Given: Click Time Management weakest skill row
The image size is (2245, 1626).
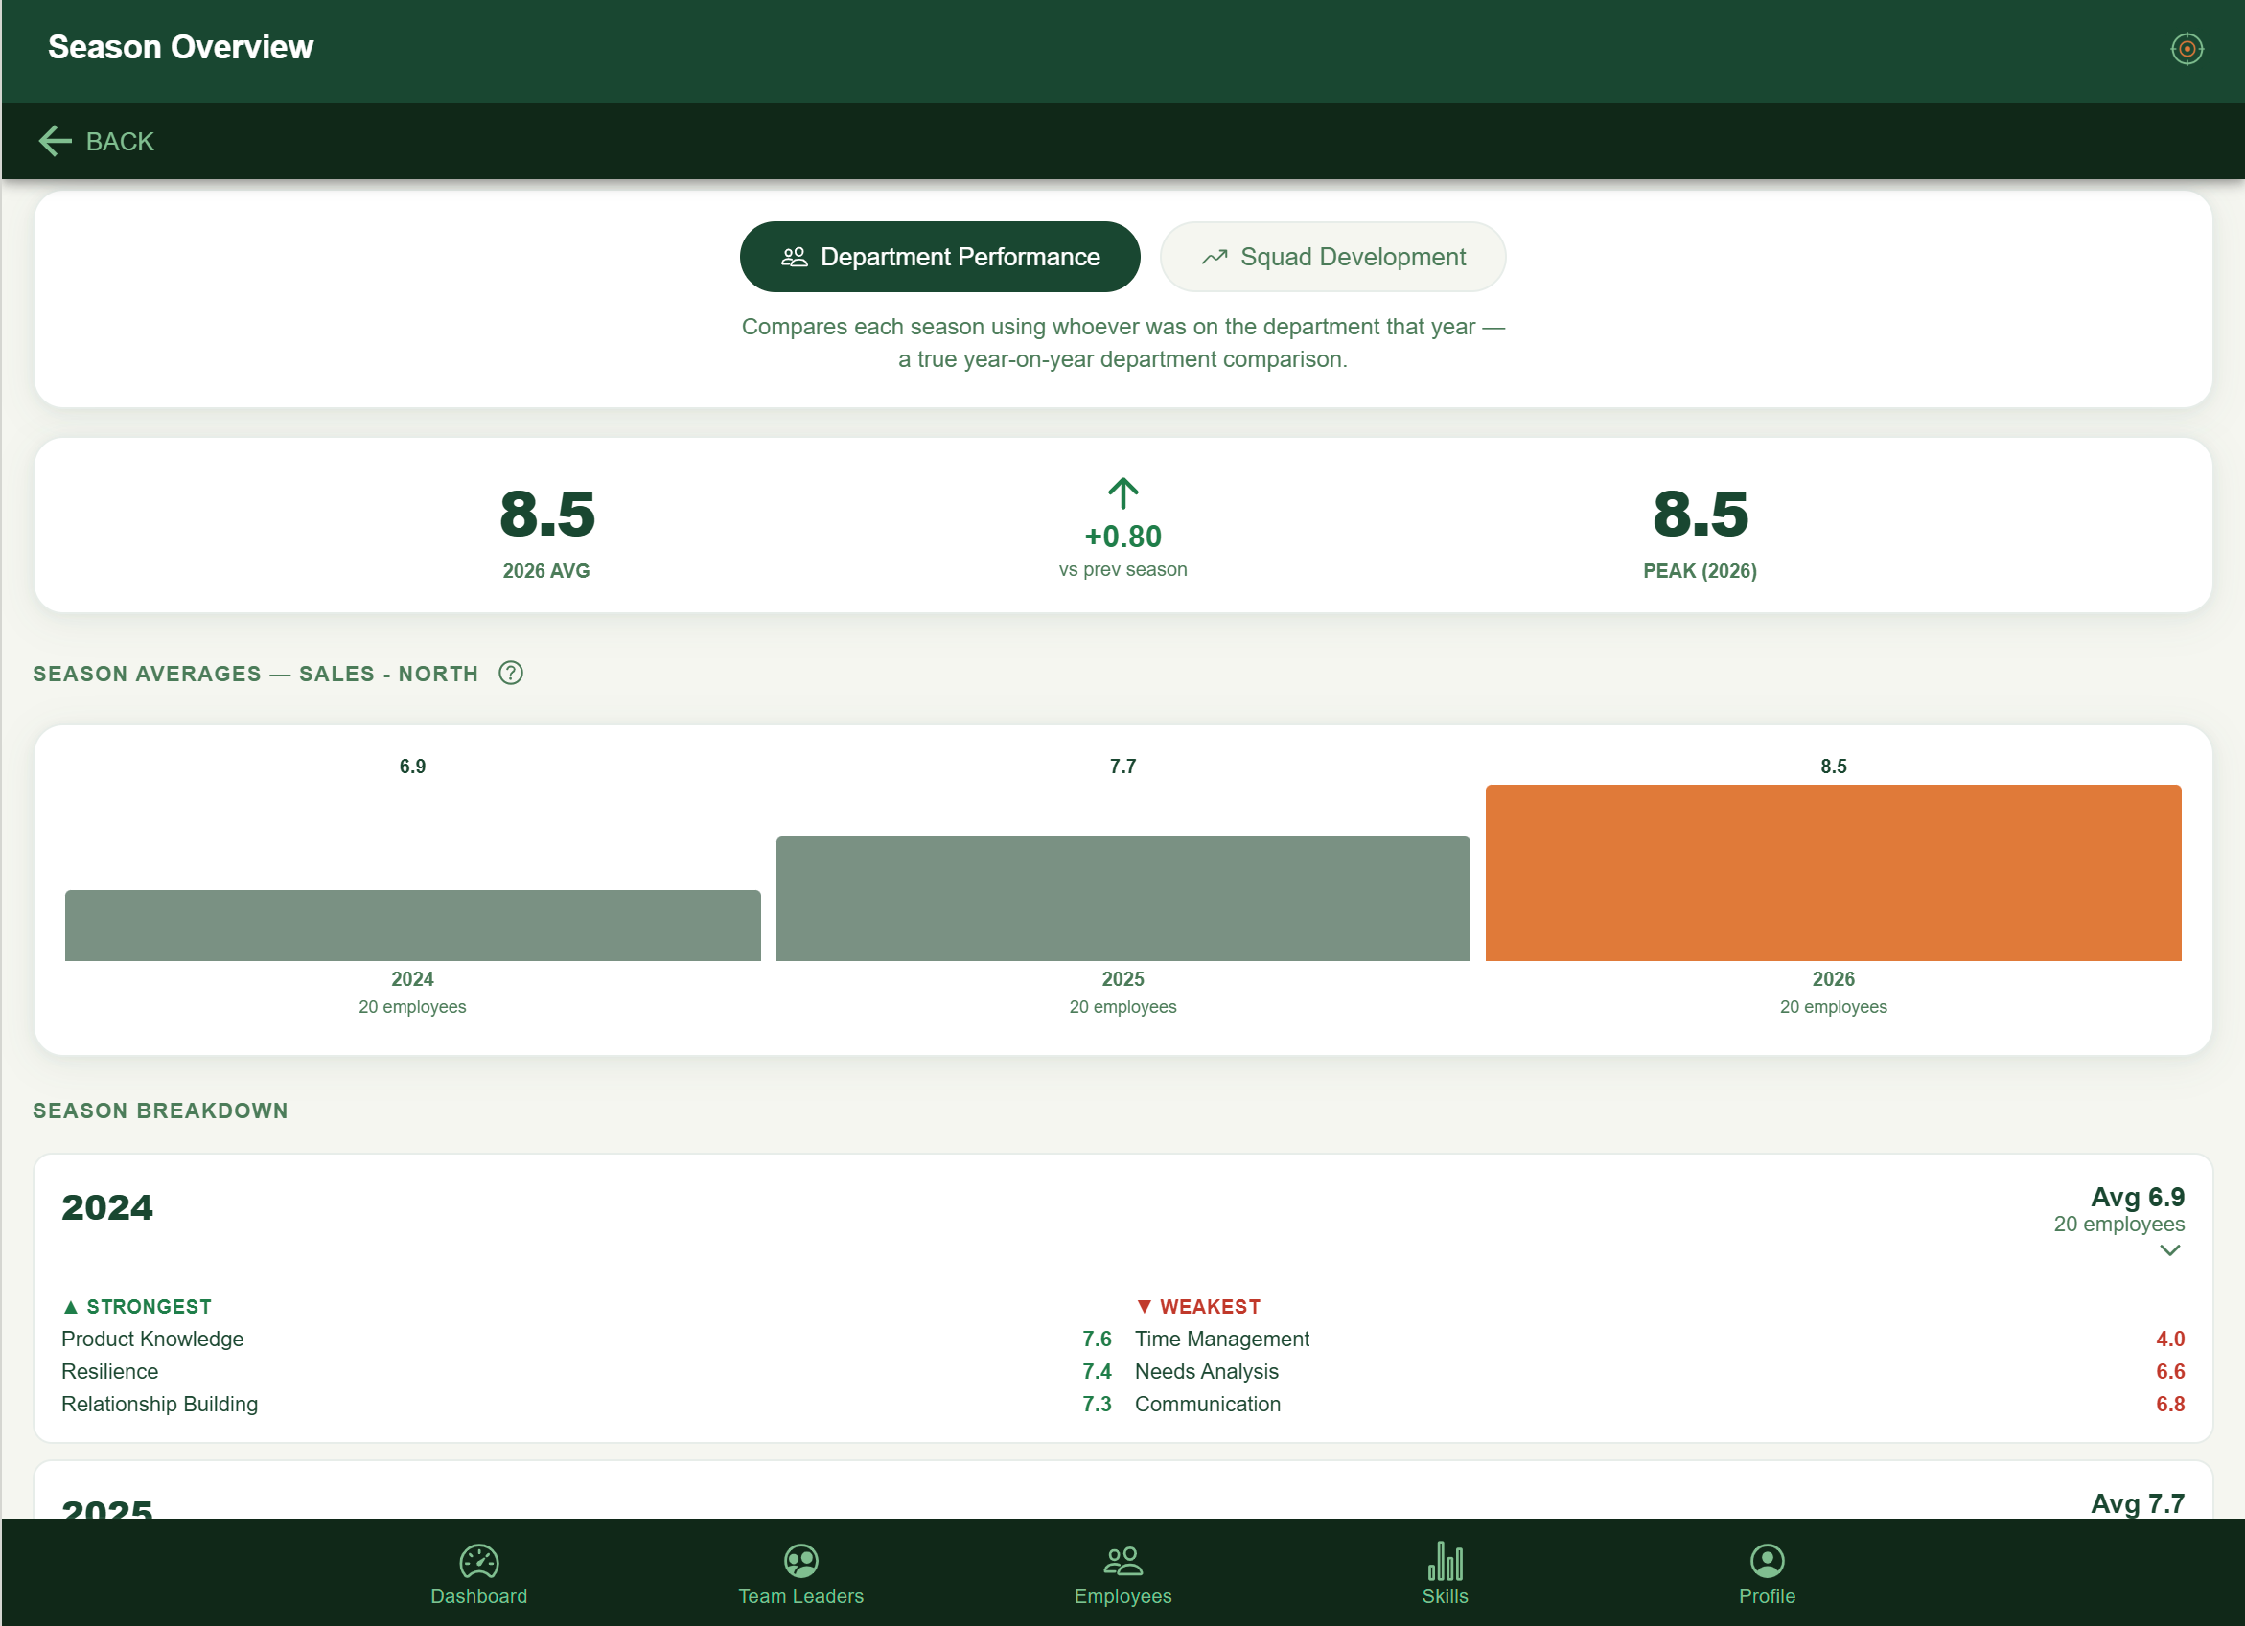Looking at the screenshot, I should [x=1659, y=1339].
